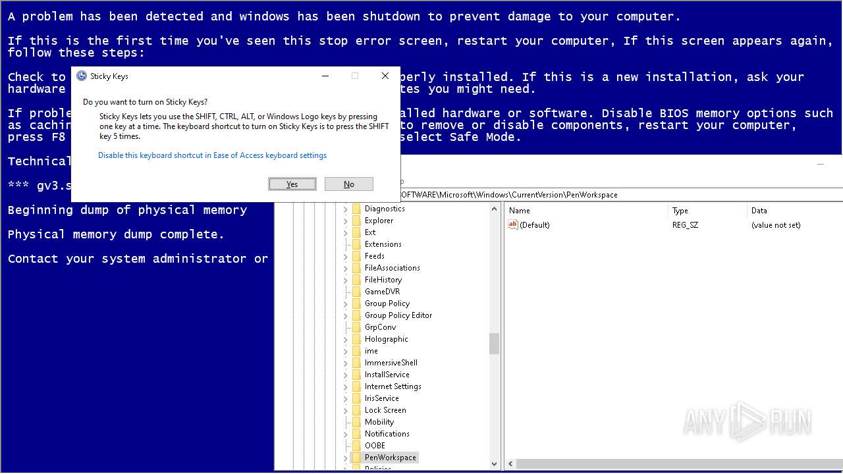Select the OOBE key label
This screenshot has height=474, width=843.
(375, 446)
